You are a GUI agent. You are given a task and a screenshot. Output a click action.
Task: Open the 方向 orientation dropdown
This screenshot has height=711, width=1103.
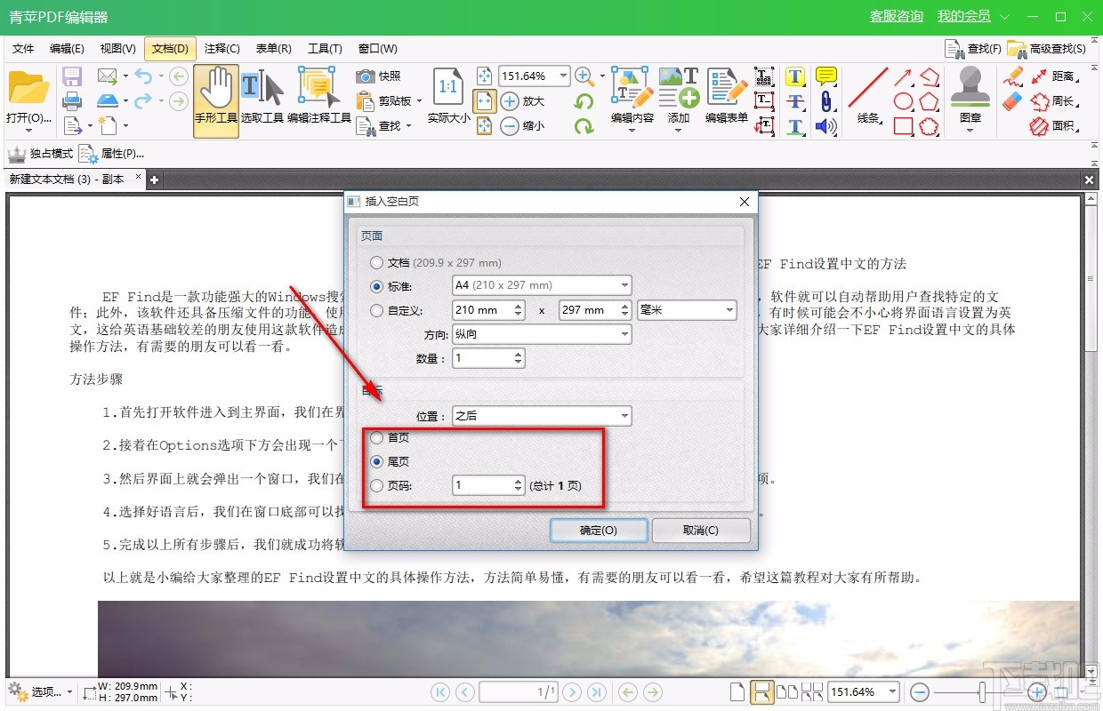(541, 334)
